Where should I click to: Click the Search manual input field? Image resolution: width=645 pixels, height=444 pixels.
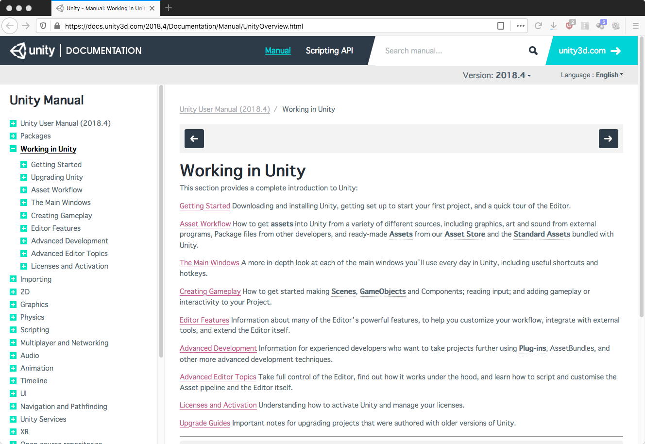coord(452,51)
